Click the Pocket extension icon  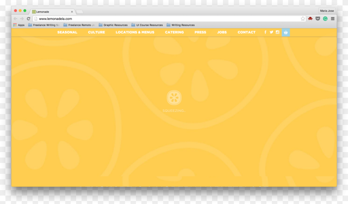[318, 19]
